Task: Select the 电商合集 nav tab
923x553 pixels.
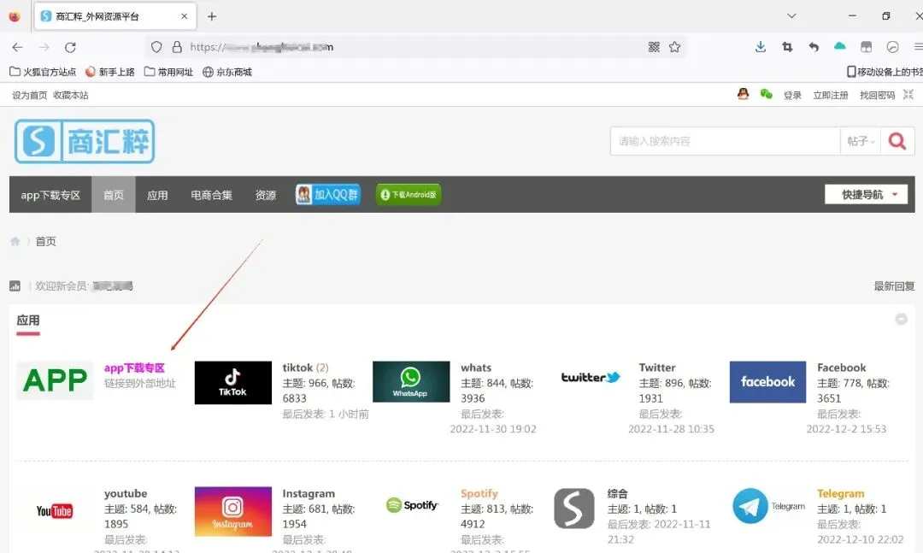Action: point(211,194)
